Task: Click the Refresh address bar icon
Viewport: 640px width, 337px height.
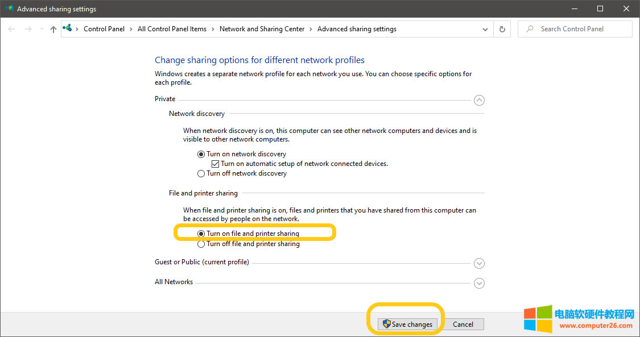Action: pos(502,29)
